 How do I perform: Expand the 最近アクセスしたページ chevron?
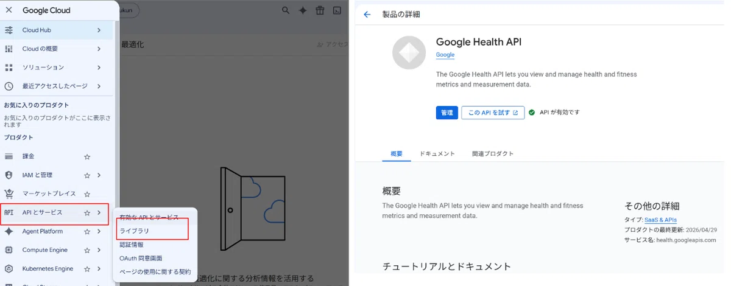(x=99, y=86)
